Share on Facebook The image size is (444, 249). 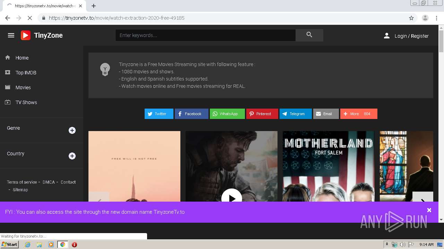191,114
